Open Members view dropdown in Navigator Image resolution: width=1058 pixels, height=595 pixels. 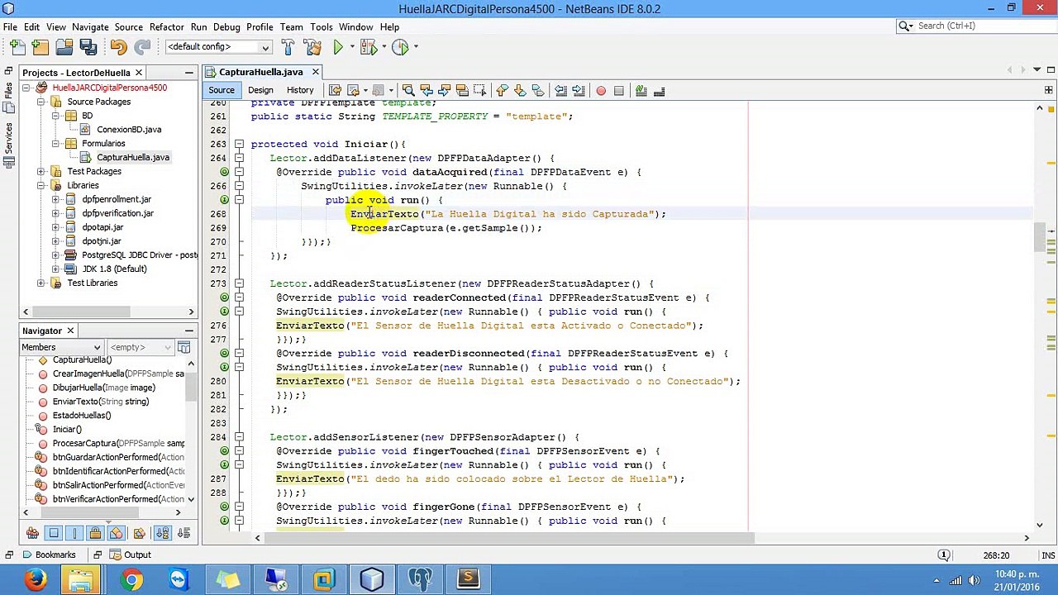tap(61, 347)
